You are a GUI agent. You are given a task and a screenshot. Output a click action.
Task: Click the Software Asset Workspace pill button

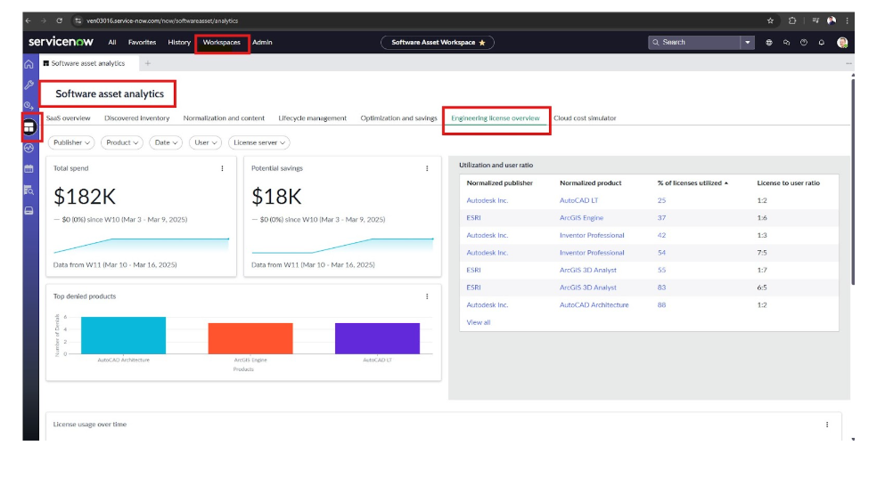click(438, 42)
